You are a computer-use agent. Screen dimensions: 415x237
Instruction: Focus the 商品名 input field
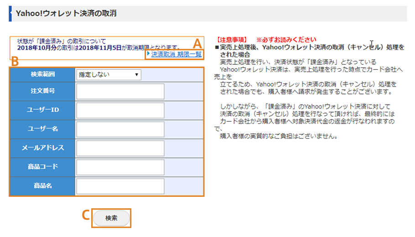click(x=120, y=186)
